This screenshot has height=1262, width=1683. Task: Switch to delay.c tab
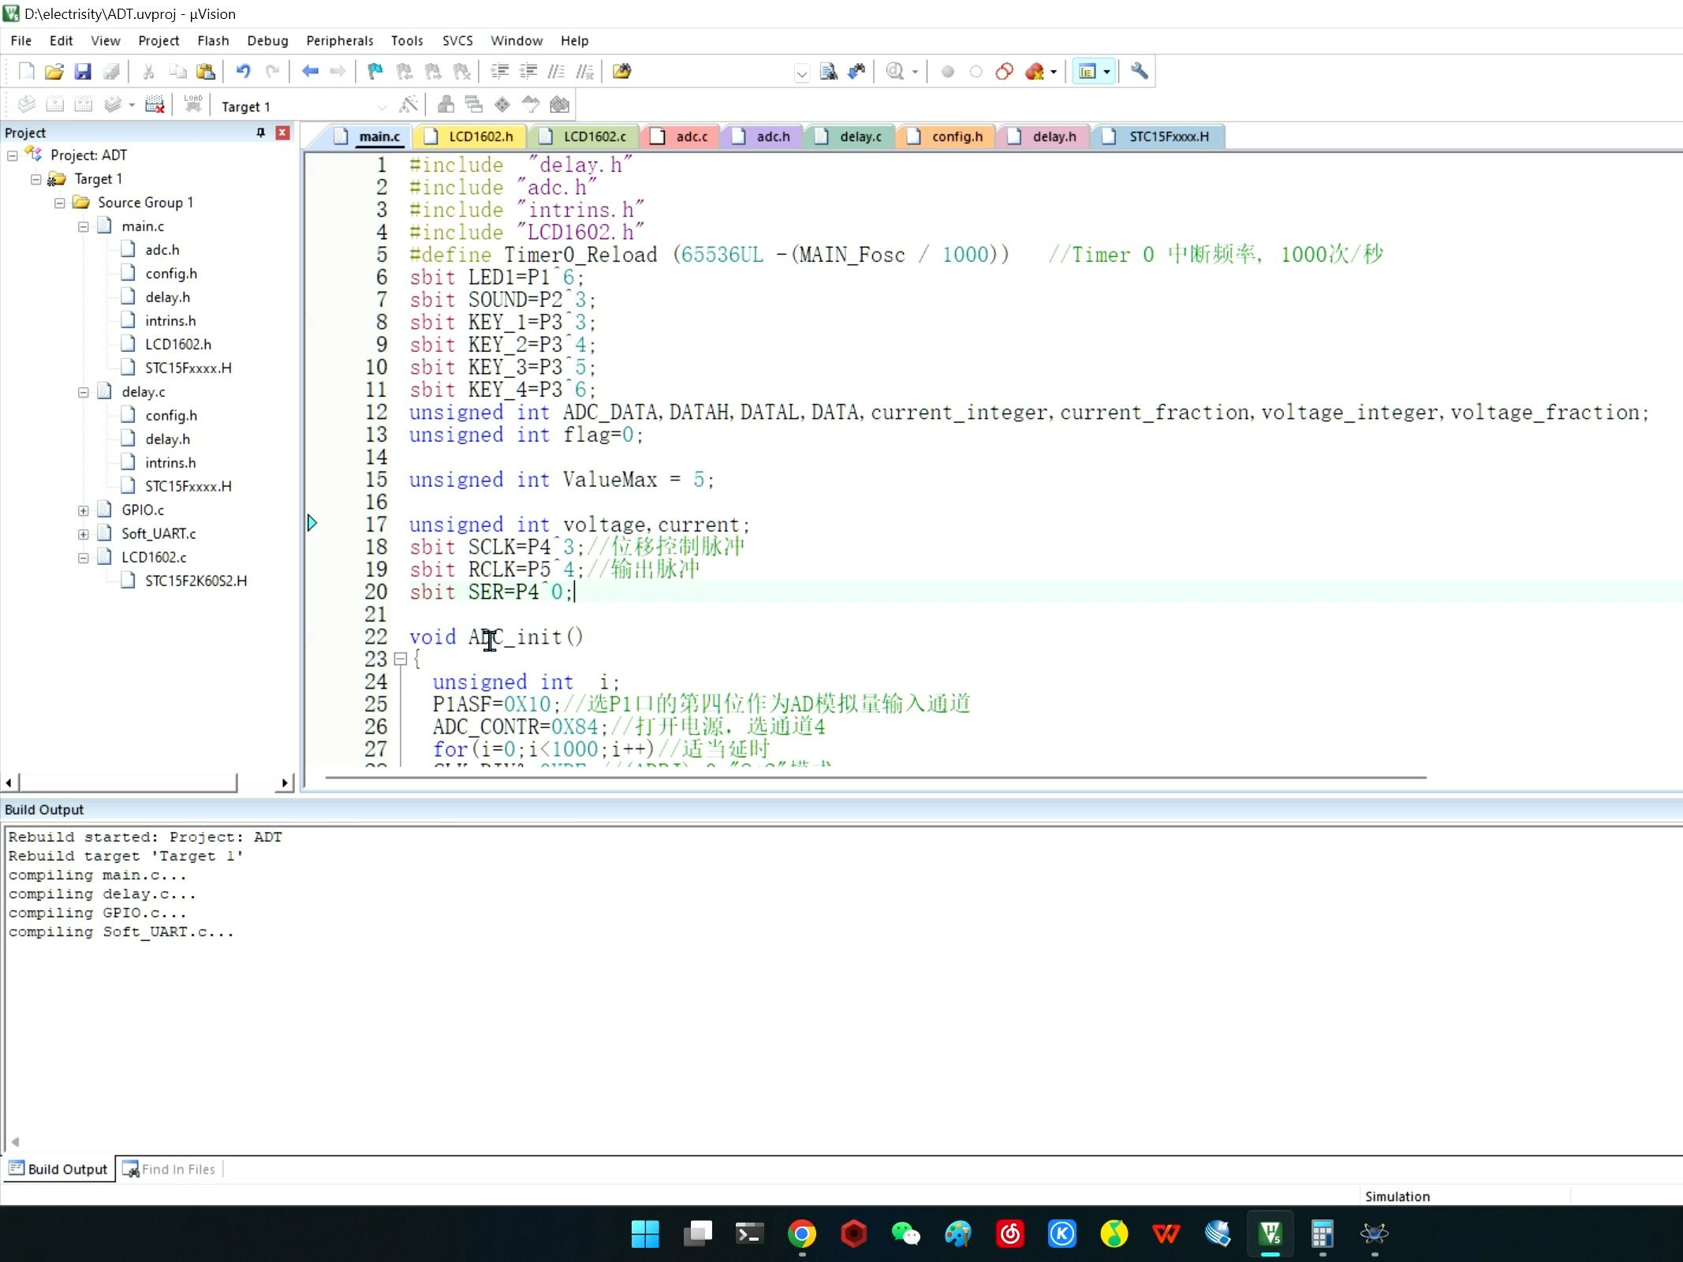tap(860, 136)
